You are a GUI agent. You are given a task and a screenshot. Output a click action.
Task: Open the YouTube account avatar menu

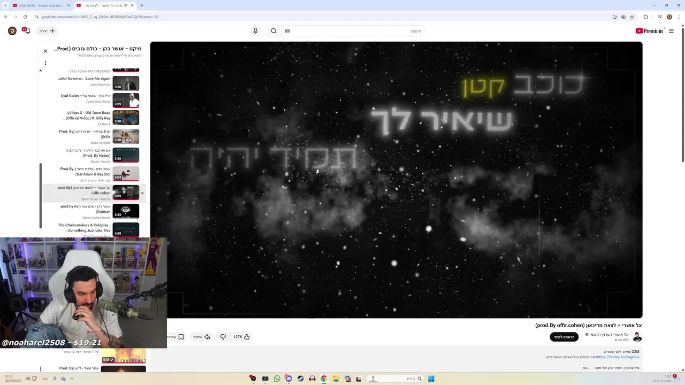[12, 31]
